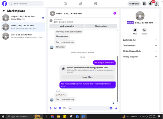This screenshot has width=163, height=119.
Task: Record a voice clip microphone icon
Action: pyautogui.click(x=51, y=108)
